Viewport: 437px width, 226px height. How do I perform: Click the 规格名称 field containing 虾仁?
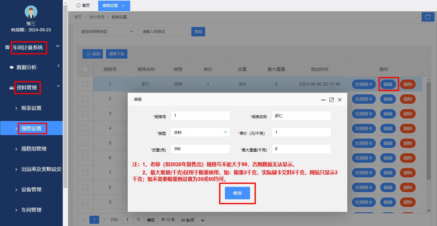(x=301, y=116)
